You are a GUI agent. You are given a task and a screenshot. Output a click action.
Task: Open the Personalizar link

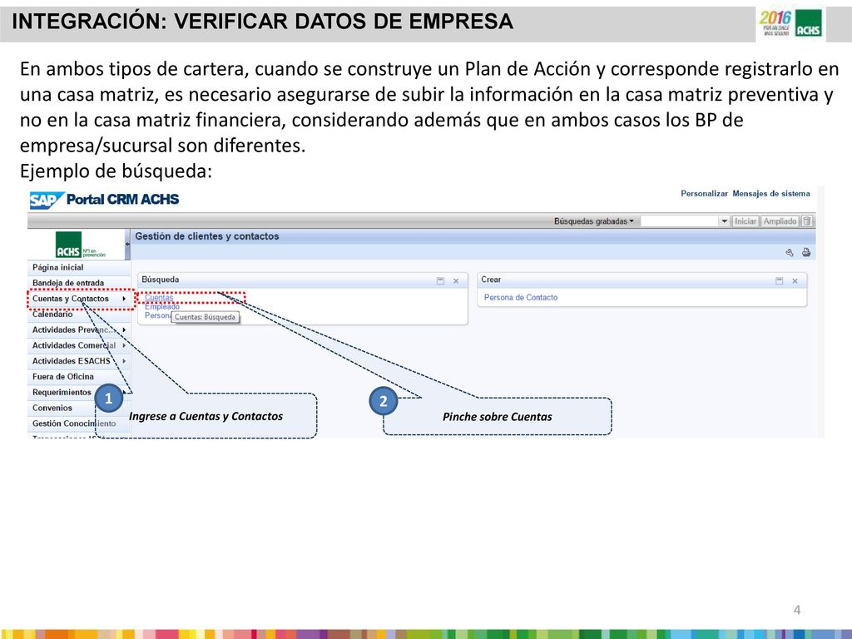(704, 193)
